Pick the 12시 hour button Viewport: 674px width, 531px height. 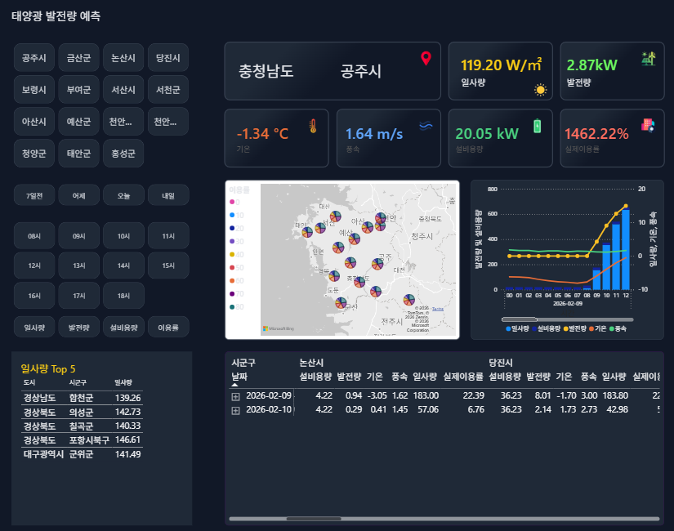click(34, 265)
